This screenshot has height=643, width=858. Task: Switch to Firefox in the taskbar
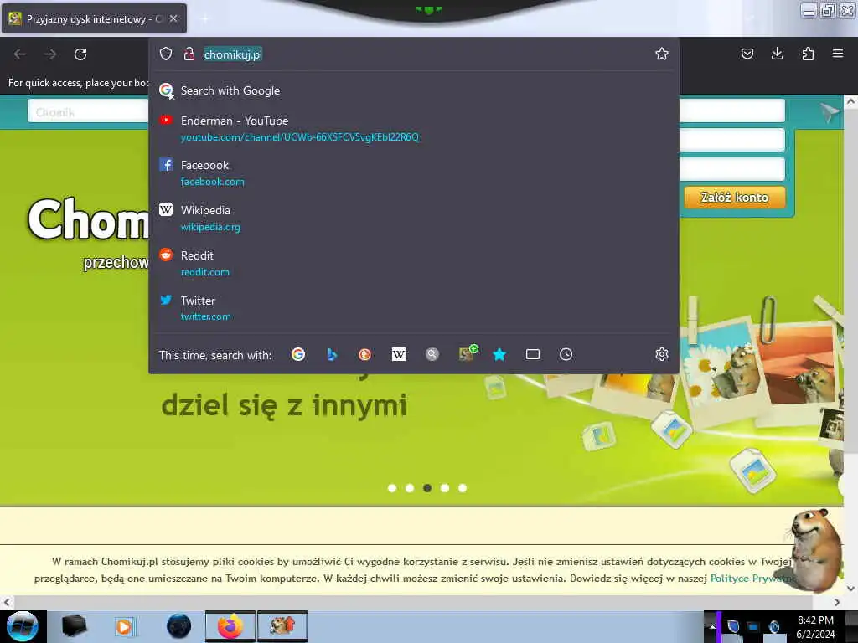pyautogui.click(x=230, y=626)
